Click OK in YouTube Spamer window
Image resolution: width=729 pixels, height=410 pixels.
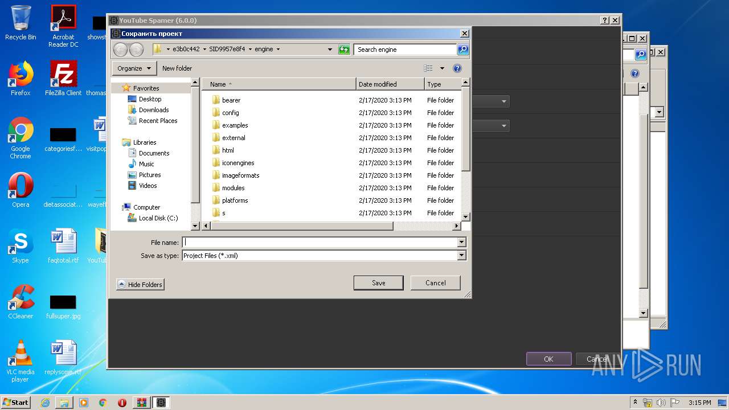click(x=548, y=359)
